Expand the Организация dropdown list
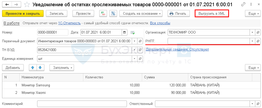262x108 pixels. 252,32
